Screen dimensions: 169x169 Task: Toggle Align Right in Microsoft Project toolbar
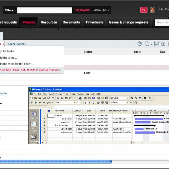tap(106, 103)
